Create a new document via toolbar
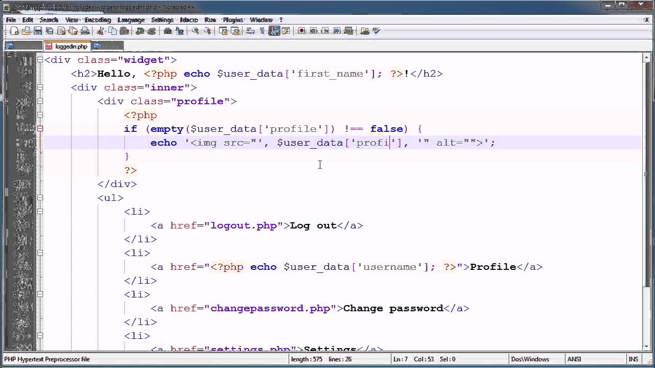This screenshot has width=655, height=368. (14, 31)
